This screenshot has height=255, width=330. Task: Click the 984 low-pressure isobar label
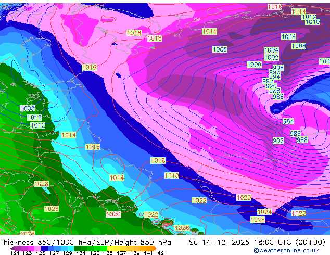click(288, 121)
